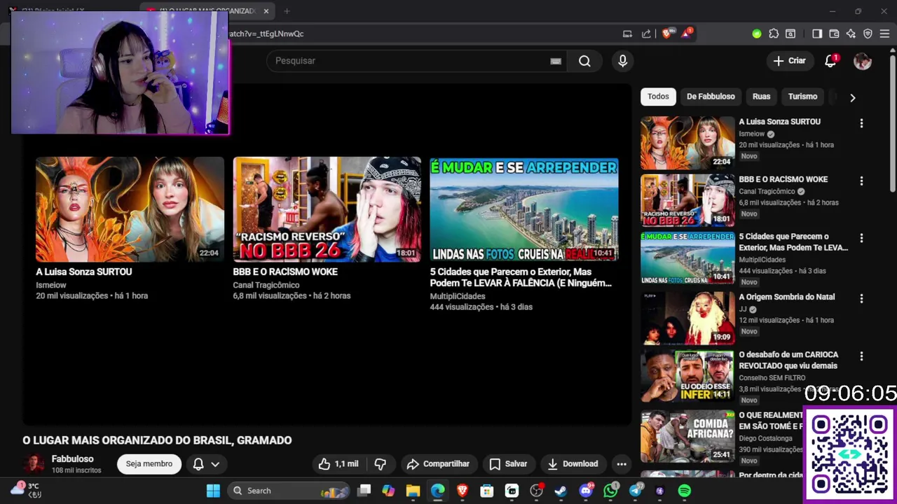Expand notification options chevron beside bell
This screenshot has width=897, height=504.
point(215,464)
